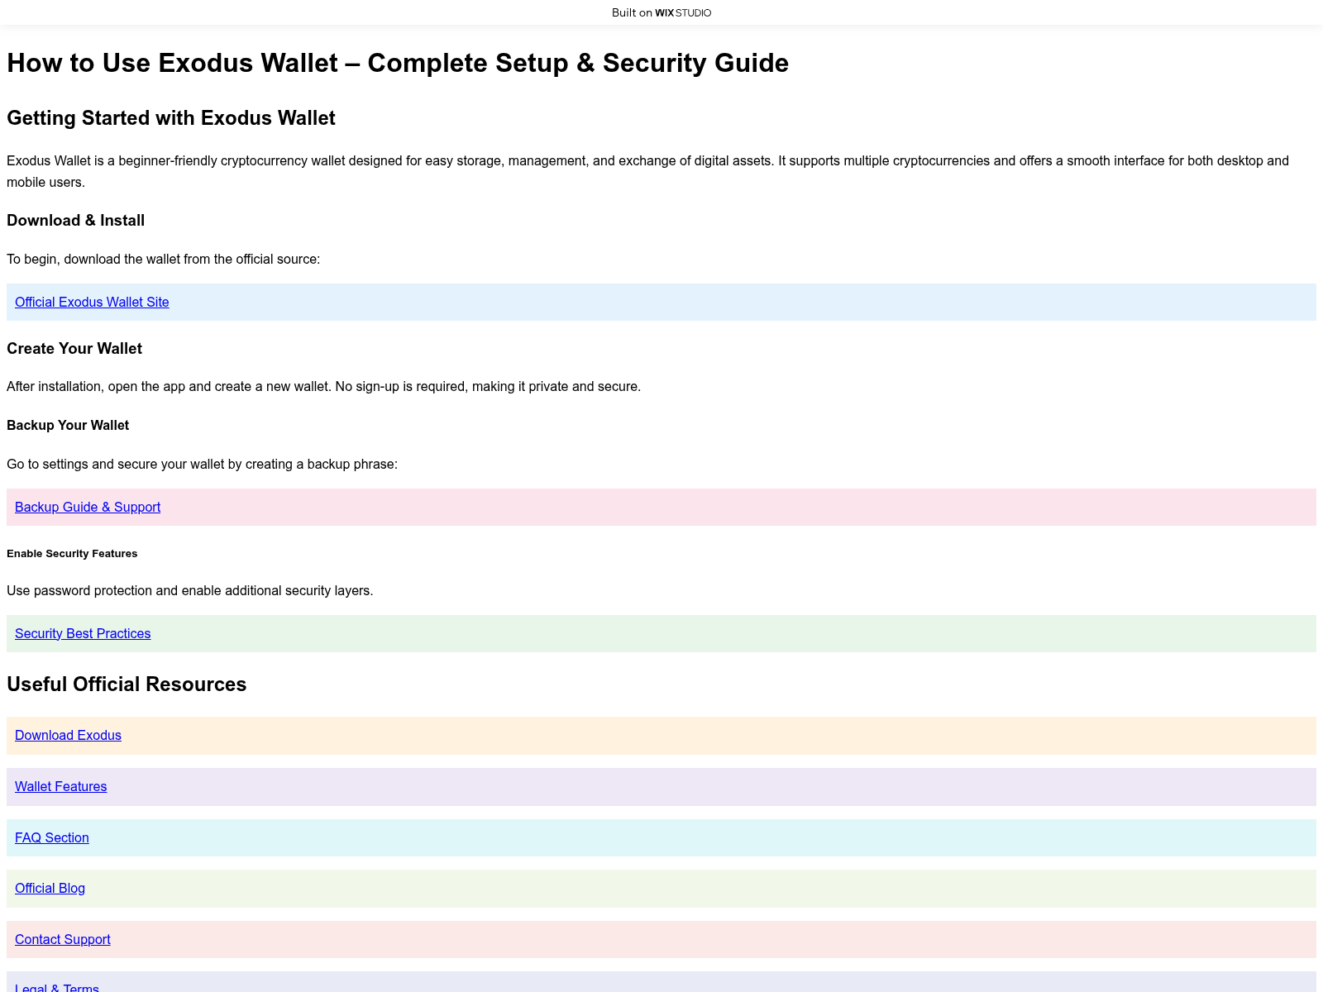The image size is (1323, 992).
Task: Click the Enable Security Features subheading
Action: pyautogui.click(x=72, y=554)
